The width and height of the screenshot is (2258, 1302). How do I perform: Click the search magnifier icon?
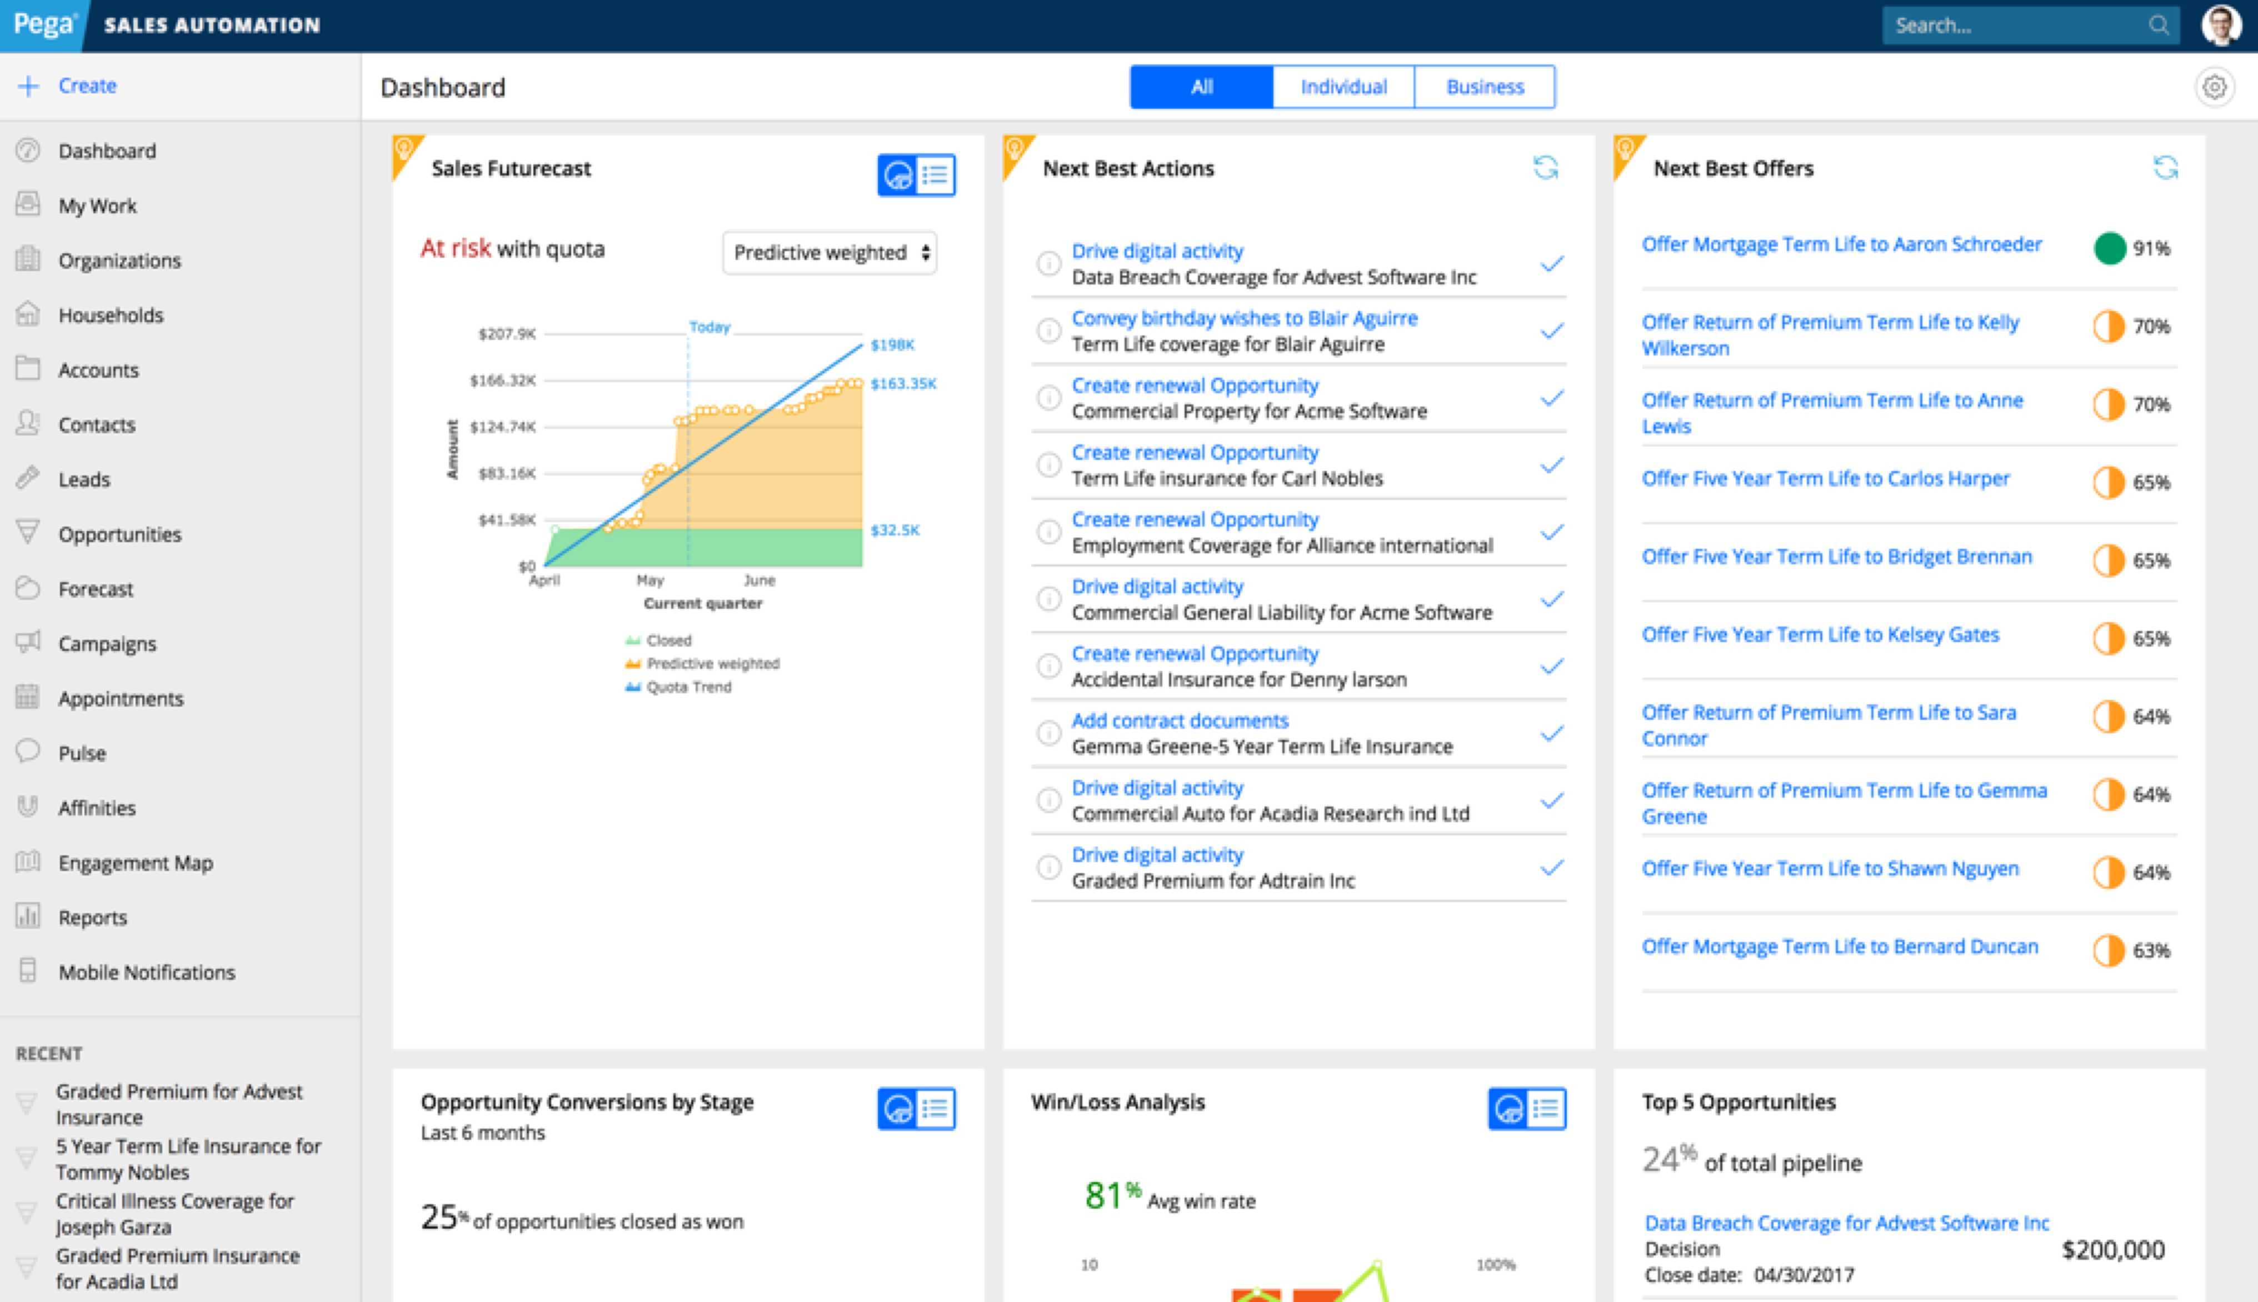click(2159, 25)
